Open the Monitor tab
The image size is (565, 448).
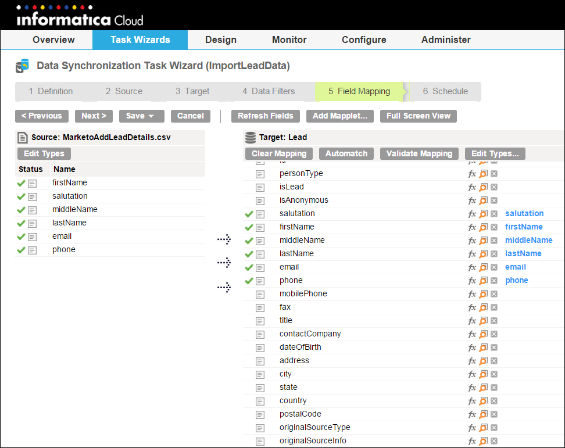289,40
